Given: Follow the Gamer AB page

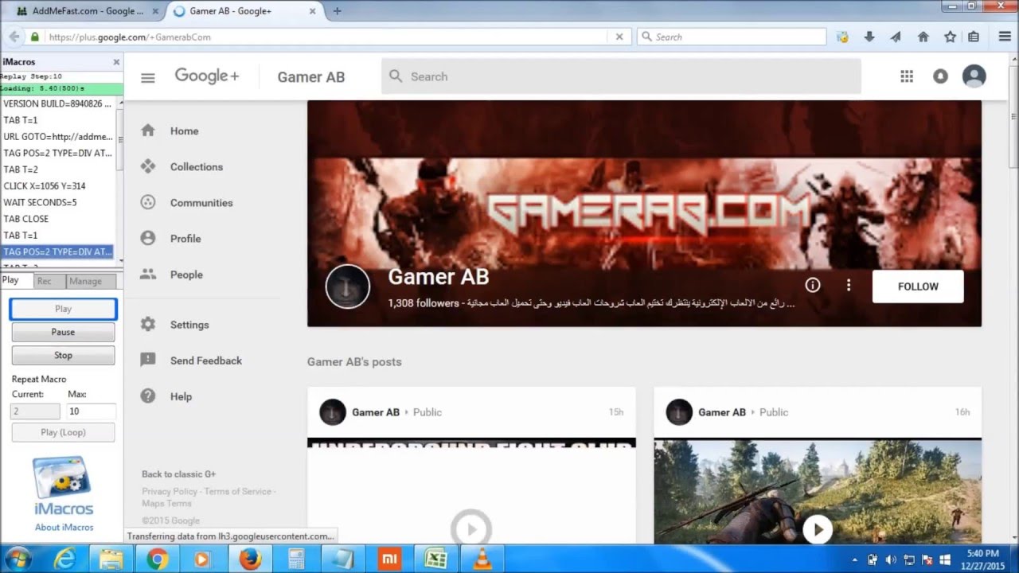Looking at the screenshot, I should click(918, 286).
